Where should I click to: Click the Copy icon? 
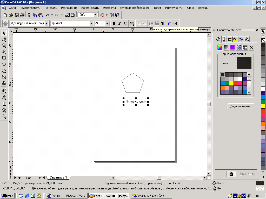click(35, 15)
